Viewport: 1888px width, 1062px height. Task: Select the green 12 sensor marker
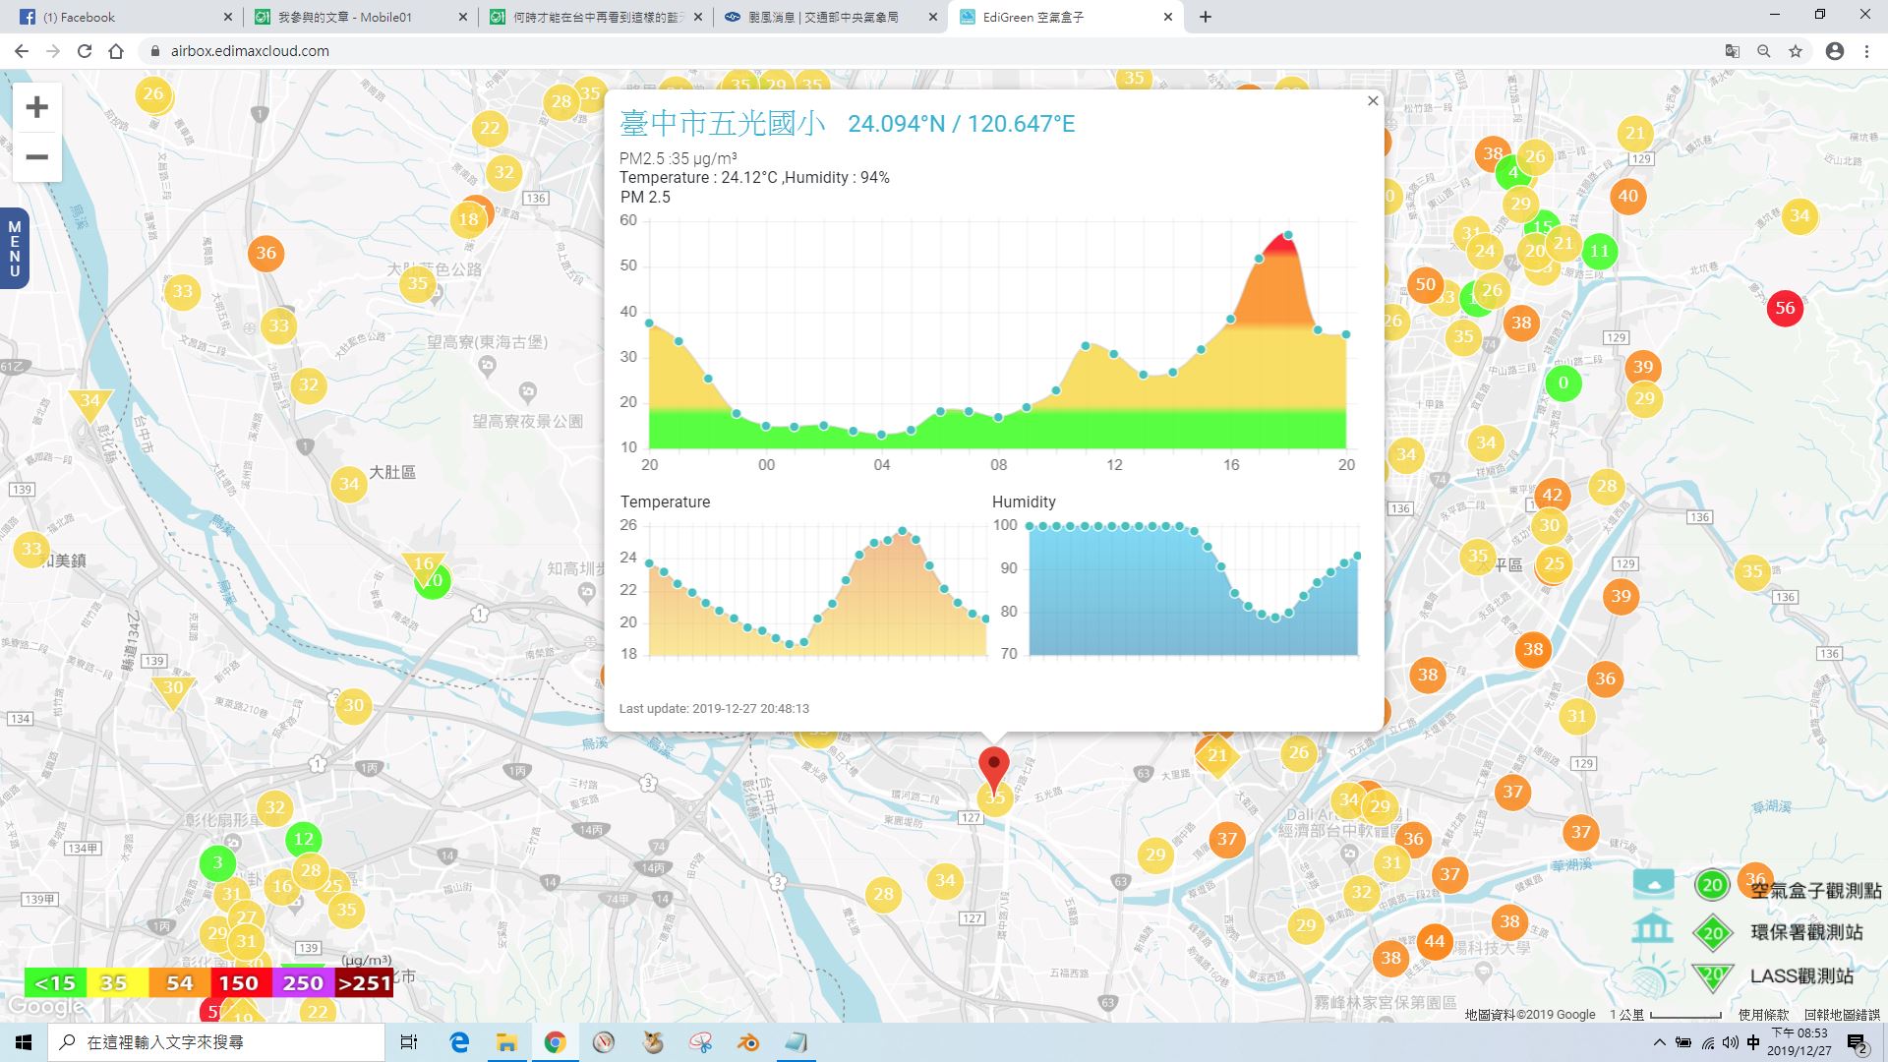pyautogui.click(x=304, y=840)
